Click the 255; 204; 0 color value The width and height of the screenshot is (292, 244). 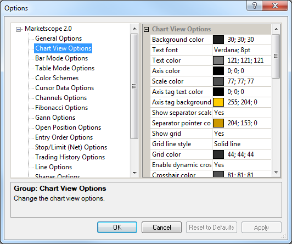(242, 102)
